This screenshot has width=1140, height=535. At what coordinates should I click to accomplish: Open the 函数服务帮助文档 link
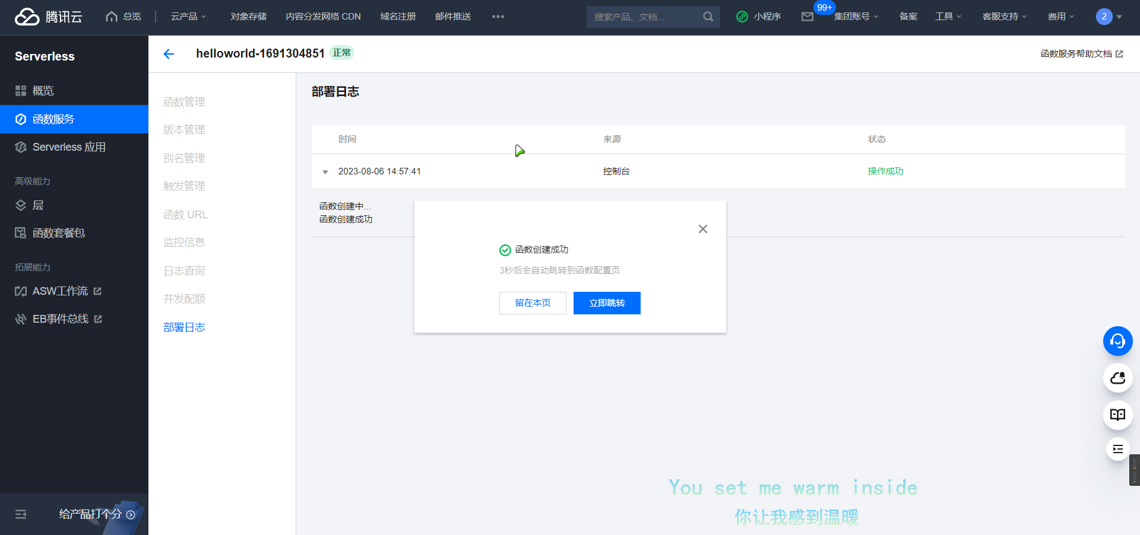click(x=1076, y=53)
